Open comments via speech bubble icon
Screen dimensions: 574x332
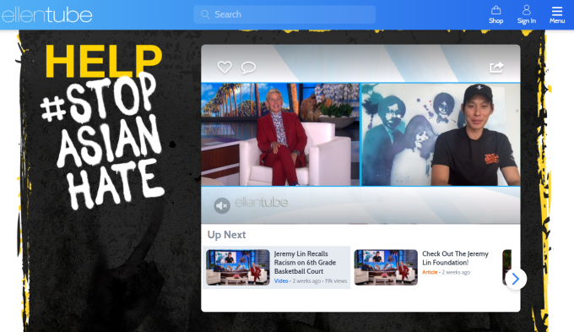[248, 68]
